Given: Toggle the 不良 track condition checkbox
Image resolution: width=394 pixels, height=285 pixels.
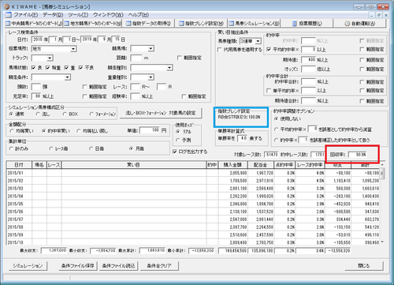Looking at the screenshot, I should pos(80,68).
